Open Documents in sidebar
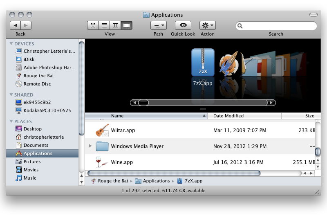 point(32,145)
